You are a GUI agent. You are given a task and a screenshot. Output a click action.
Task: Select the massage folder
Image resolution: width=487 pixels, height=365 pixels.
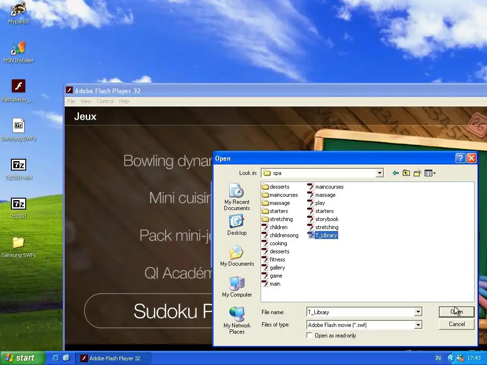click(276, 203)
